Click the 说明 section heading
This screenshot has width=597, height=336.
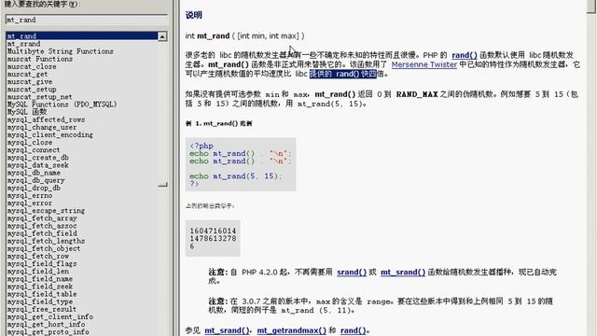click(x=193, y=15)
